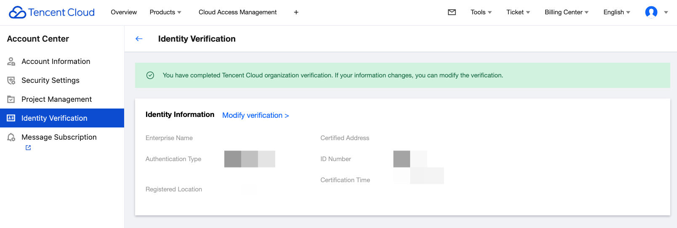Click the green success checkmark icon
The width and height of the screenshot is (677, 228).
150,75
